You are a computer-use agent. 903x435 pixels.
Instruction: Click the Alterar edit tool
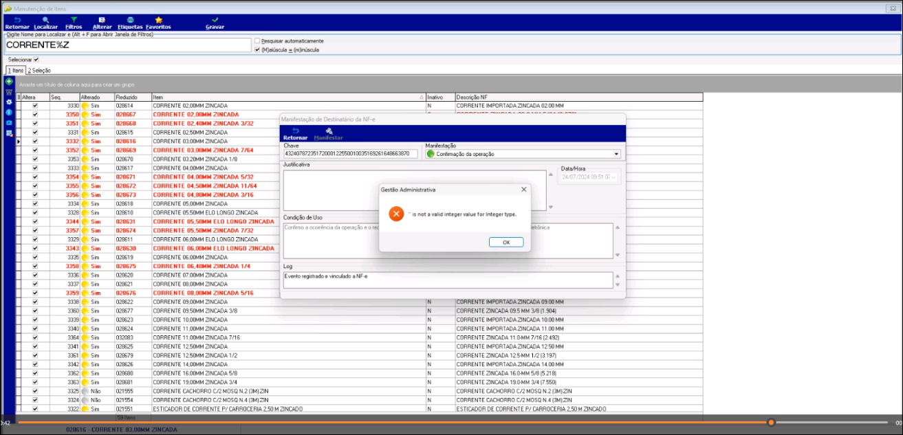(102, 23)
